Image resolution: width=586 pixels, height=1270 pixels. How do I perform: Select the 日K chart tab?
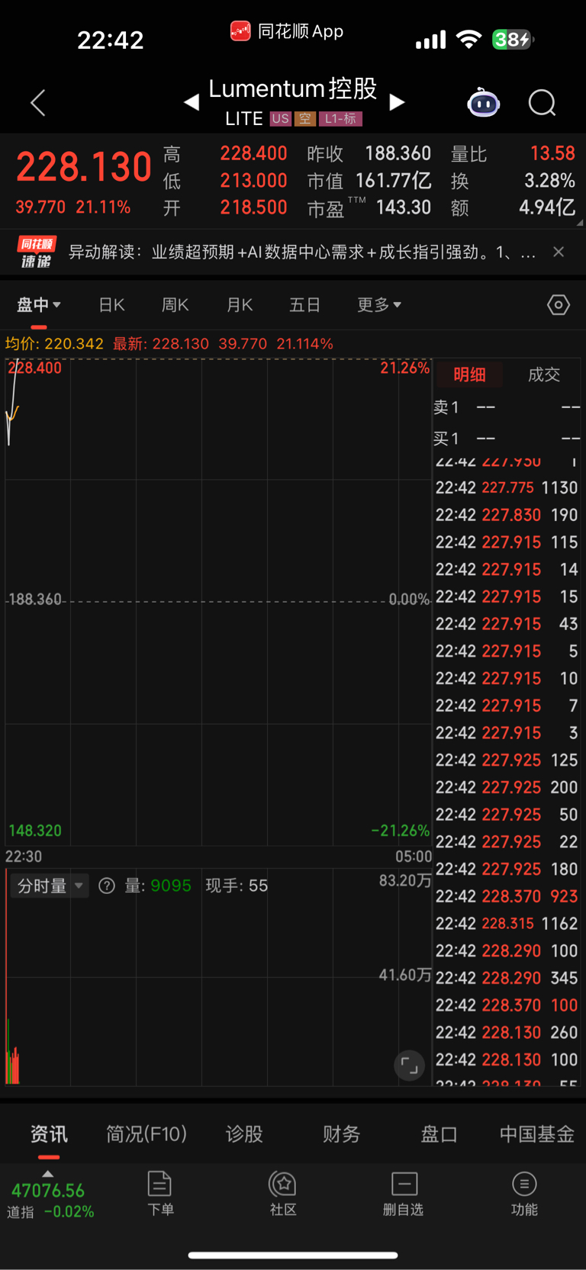coord(111,305)
